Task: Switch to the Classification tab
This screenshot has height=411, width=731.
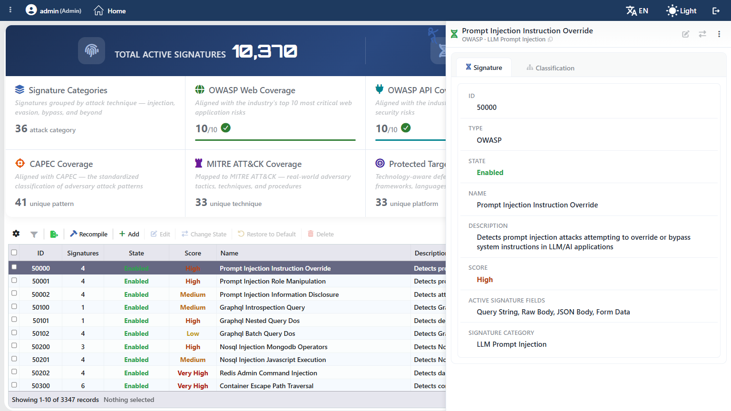Action: [x=550, y=68]
